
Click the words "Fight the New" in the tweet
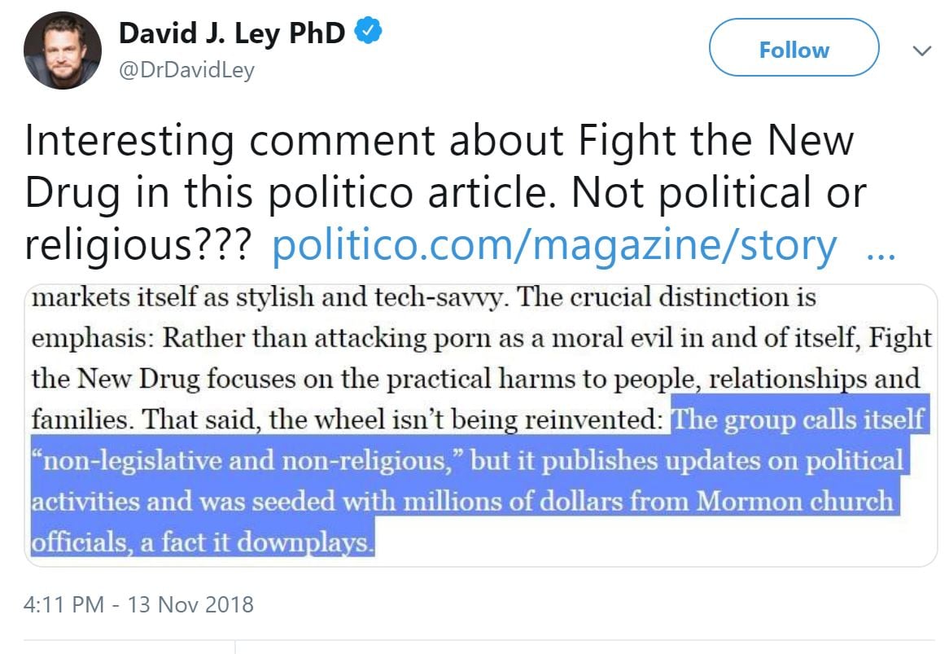(x=715, y=140)
